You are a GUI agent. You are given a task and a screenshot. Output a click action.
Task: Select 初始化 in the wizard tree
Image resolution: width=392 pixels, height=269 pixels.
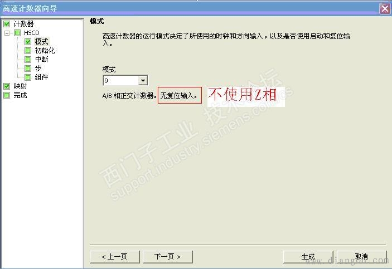45,51
